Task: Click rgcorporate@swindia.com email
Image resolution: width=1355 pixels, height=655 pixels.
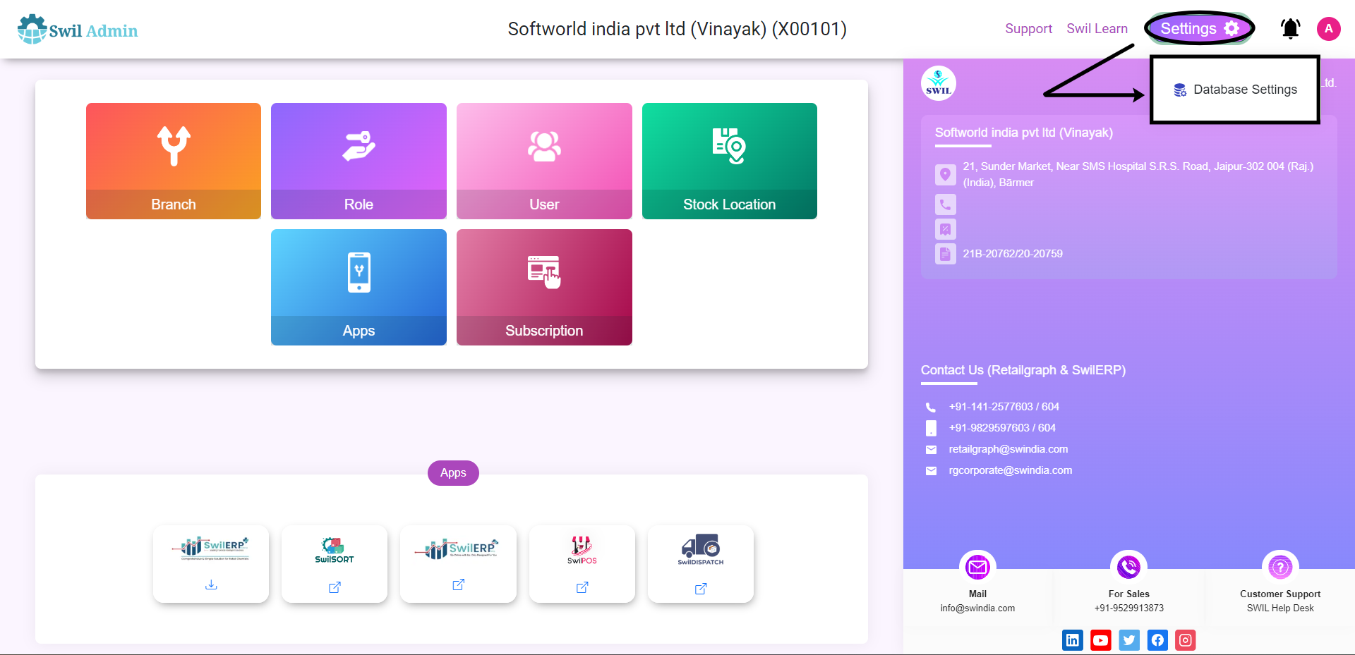Action: click(1010, 470)
